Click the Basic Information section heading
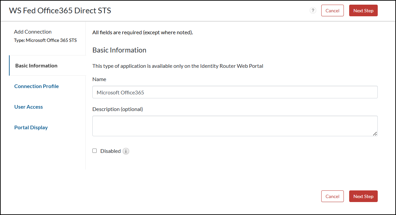Image resolution: width=396 pixels, height=215 pixels. tap(119, 50)
